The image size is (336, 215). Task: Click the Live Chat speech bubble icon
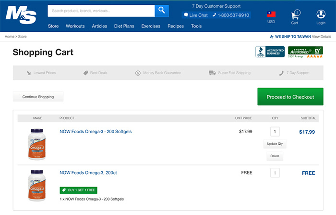click(186, 15)
